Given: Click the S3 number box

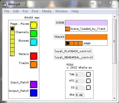Looking at the screenshot, I should [x=80, y=88].
